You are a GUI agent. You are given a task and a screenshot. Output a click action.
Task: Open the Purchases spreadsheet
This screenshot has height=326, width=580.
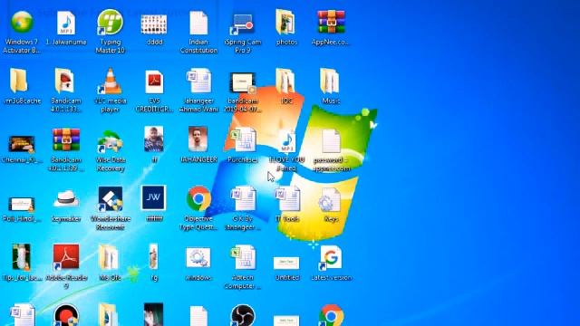242,139
